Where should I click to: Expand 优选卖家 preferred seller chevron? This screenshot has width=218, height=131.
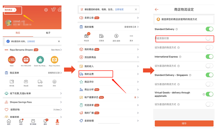coord(138,105)
